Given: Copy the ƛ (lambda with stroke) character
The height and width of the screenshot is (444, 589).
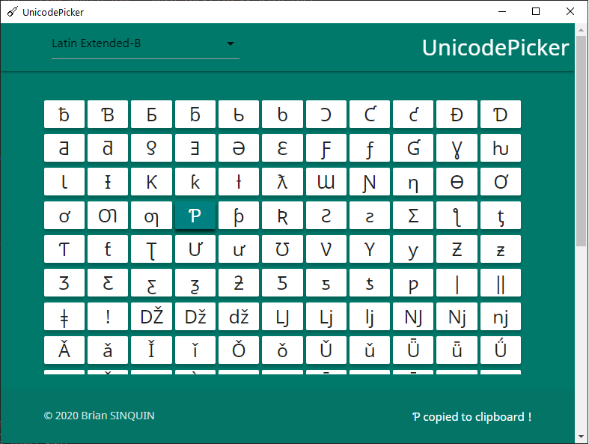Looking at the screenshot, I should 282,182.
